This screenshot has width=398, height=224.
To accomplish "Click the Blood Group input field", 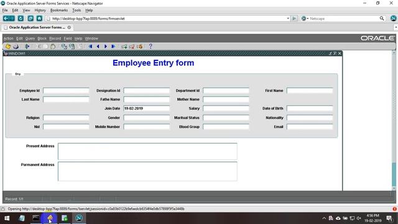I will pos(226,126).
